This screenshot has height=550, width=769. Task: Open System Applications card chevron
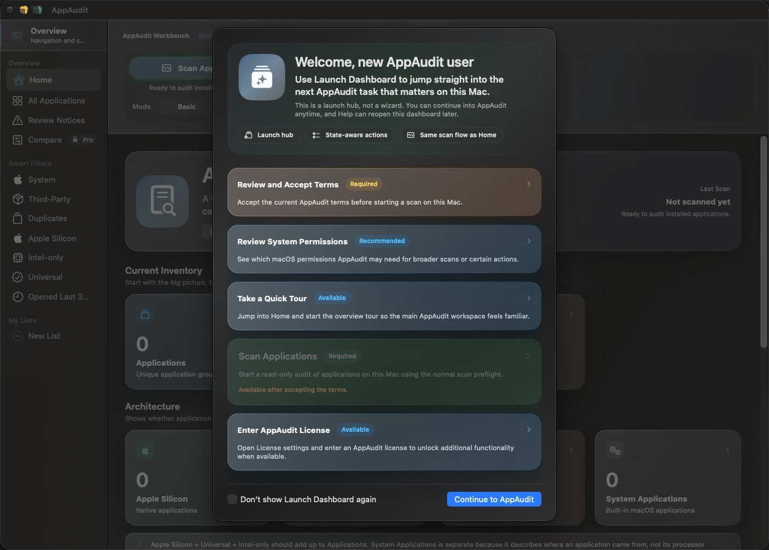click(727, 451)
